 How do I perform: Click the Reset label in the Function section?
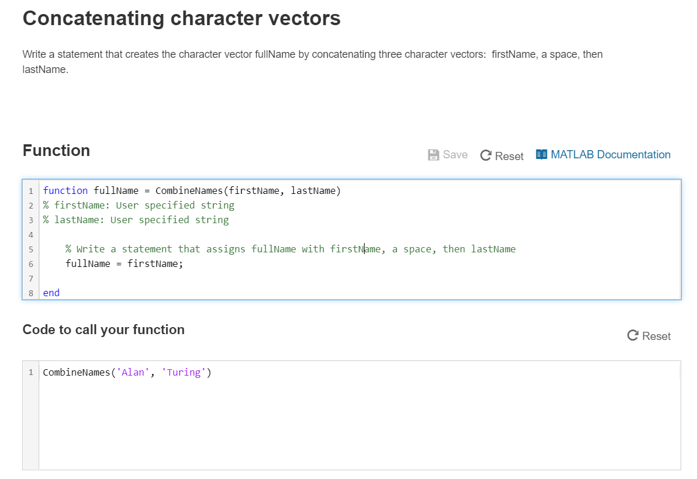pyautogui.click(x=509, y=156)
